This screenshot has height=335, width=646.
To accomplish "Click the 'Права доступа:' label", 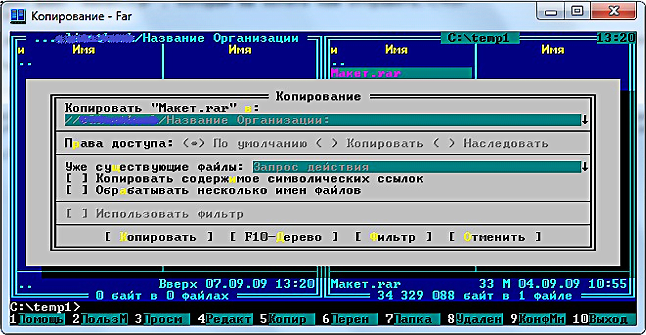I will 119,144.
